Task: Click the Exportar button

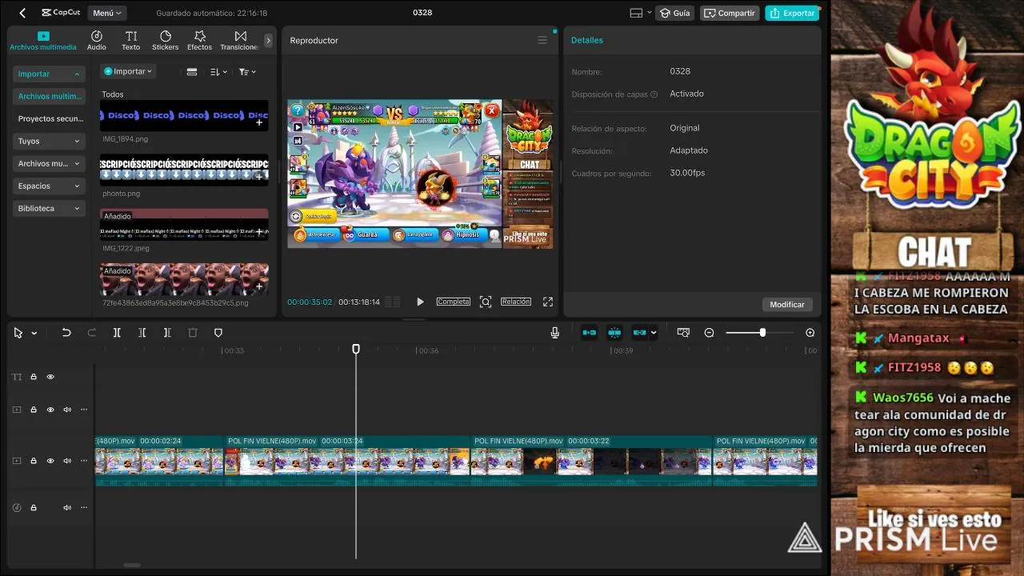Action: point(792,13)
